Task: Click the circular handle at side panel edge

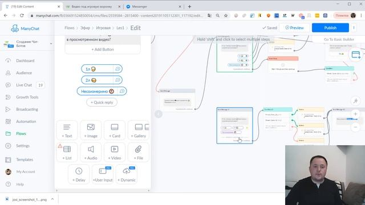Action: click(159, 114)
